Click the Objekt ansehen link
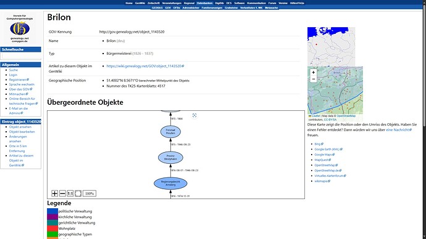 [20, 127]
